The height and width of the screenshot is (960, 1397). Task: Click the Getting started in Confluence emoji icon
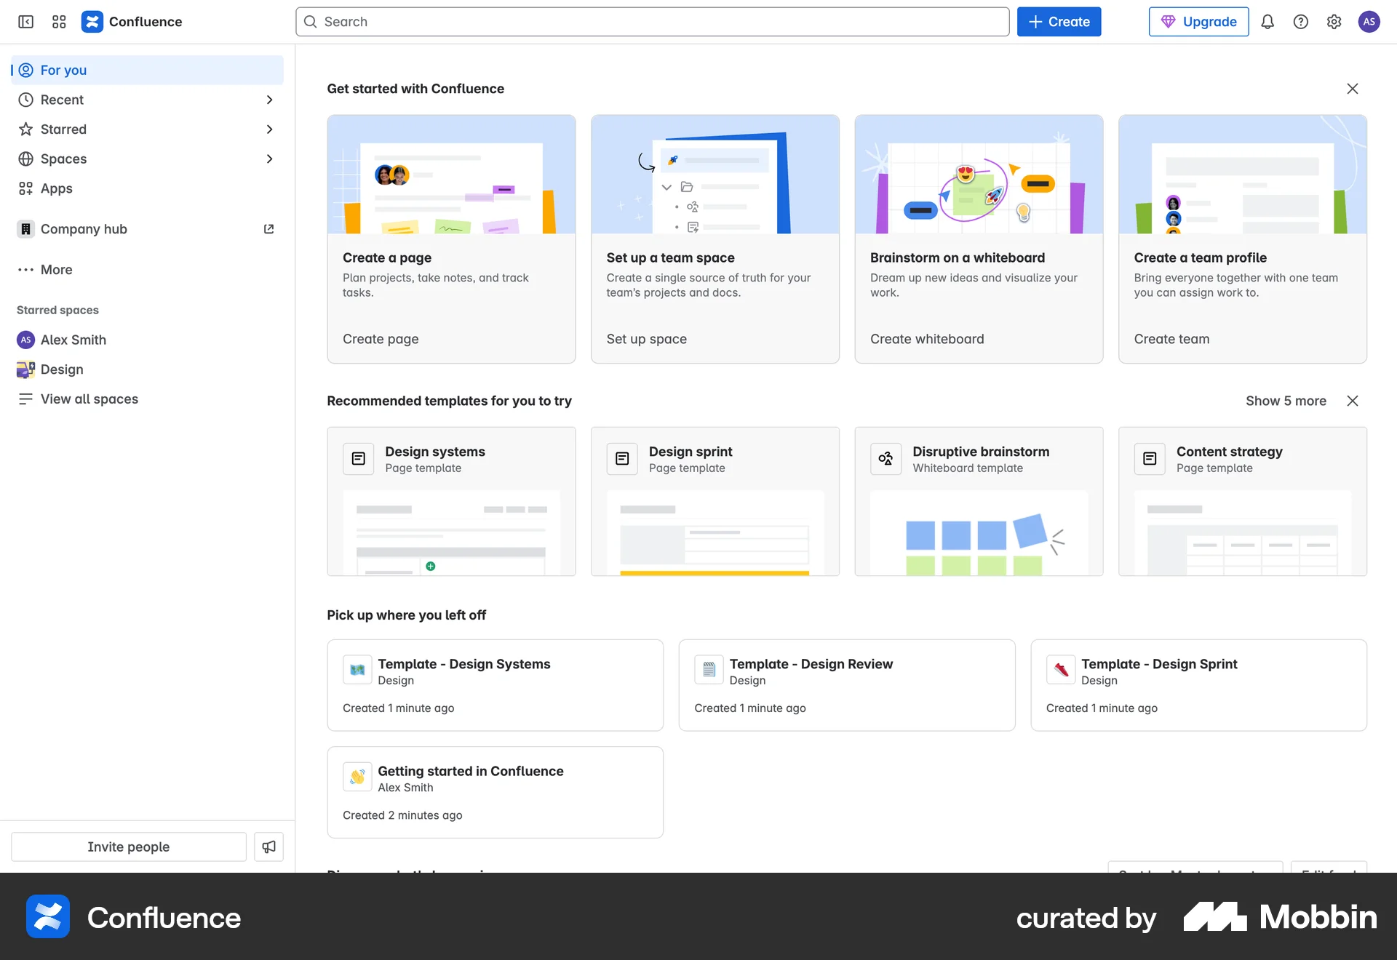(357, 777)
